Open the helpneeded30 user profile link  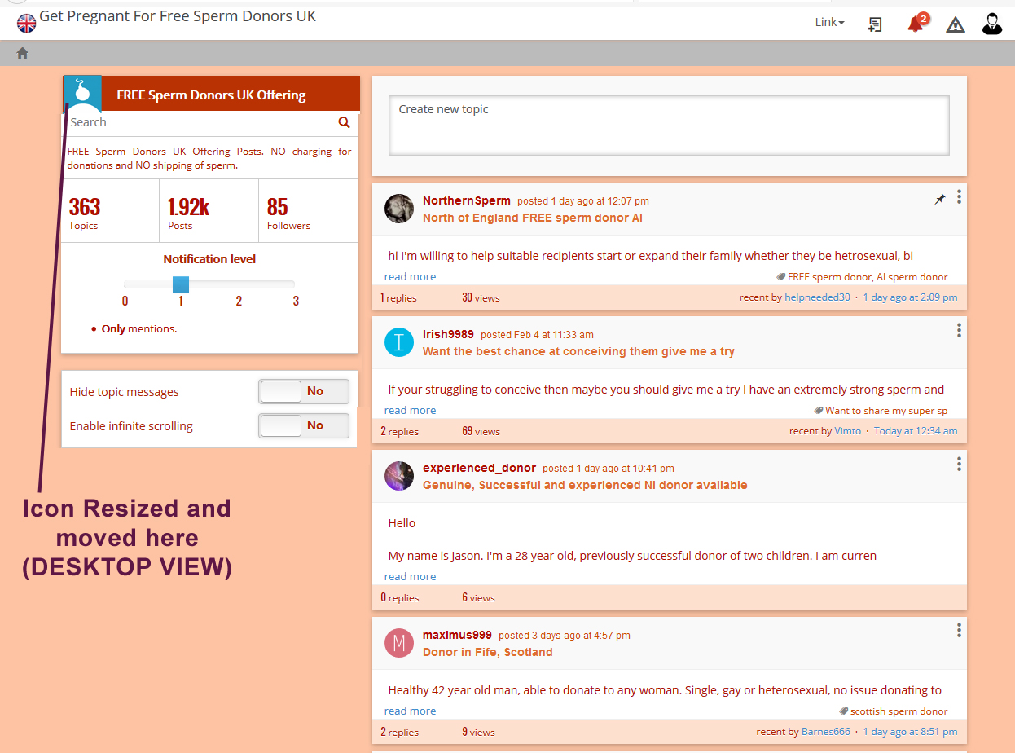[x=817, y=297]
